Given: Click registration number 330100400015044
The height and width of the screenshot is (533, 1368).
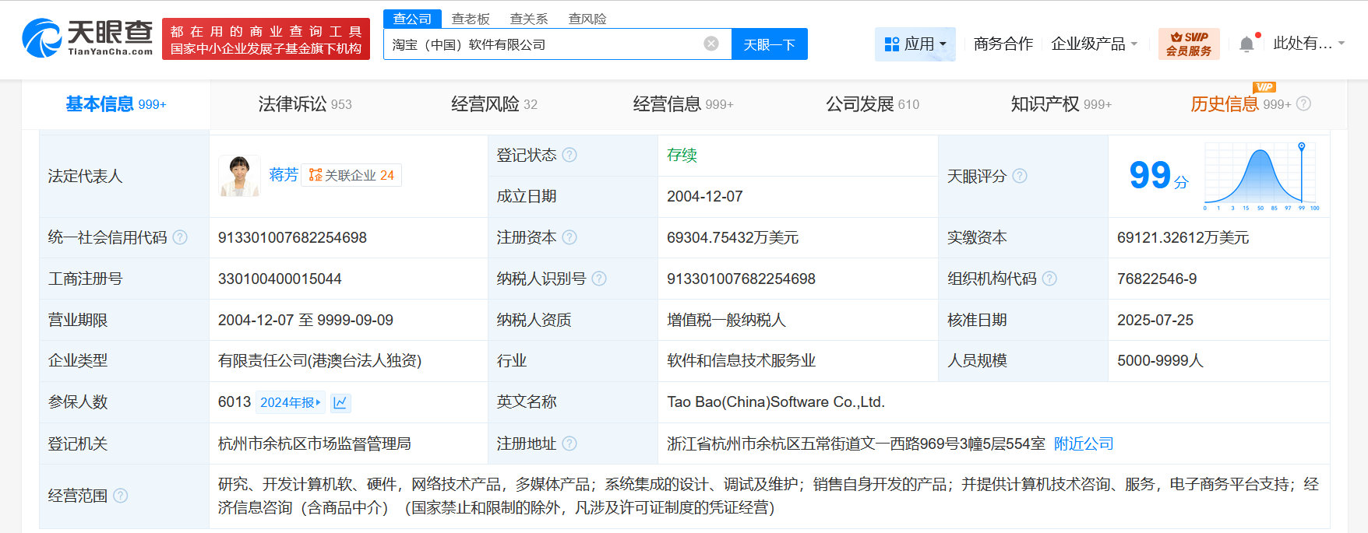Looking at the screenshot, I should [x=280, y=279].
